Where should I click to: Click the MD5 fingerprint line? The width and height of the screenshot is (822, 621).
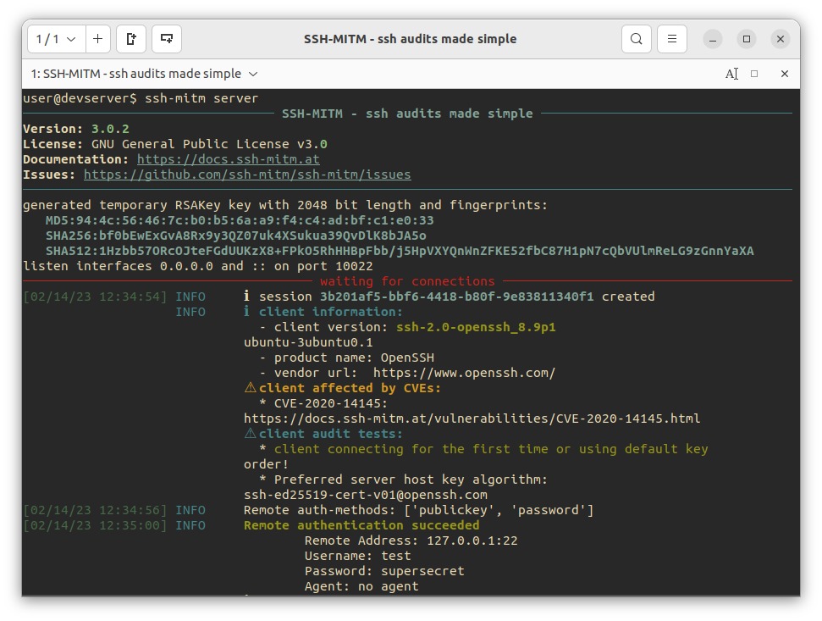pyautogui.click(x=240, y=220)
